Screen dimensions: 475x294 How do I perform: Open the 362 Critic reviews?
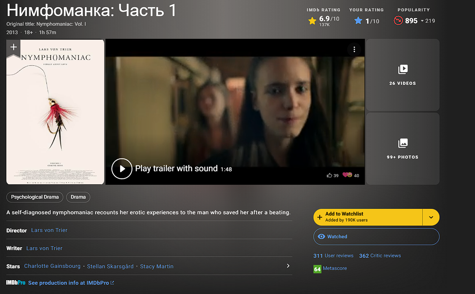pos(380,256)
